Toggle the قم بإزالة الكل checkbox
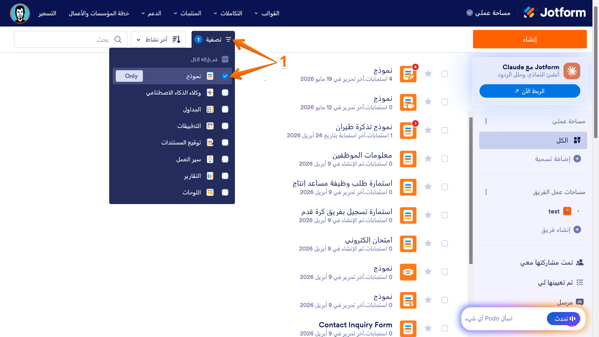The image size is (599, 337). (x=225, y=59)
